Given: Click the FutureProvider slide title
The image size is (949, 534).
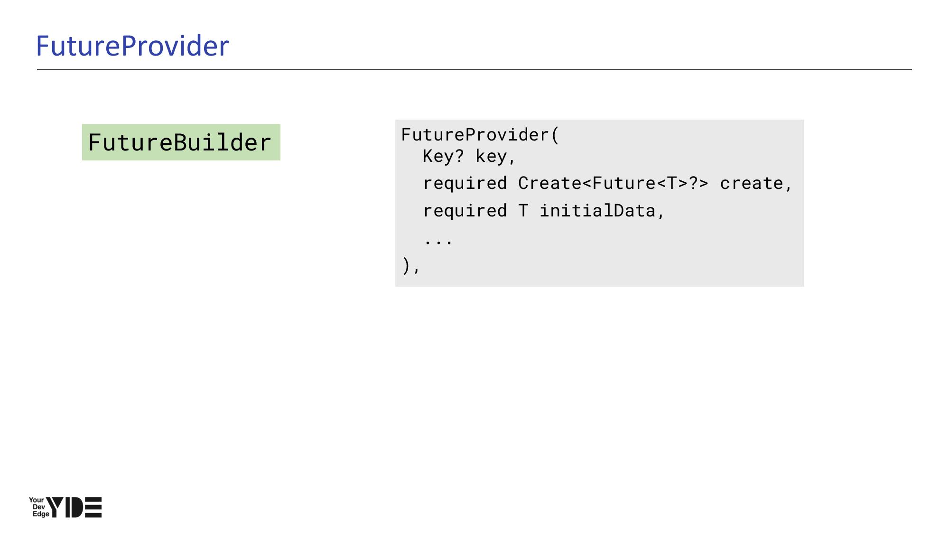Looking at the screenshot, I should click(x=132, y=46).
